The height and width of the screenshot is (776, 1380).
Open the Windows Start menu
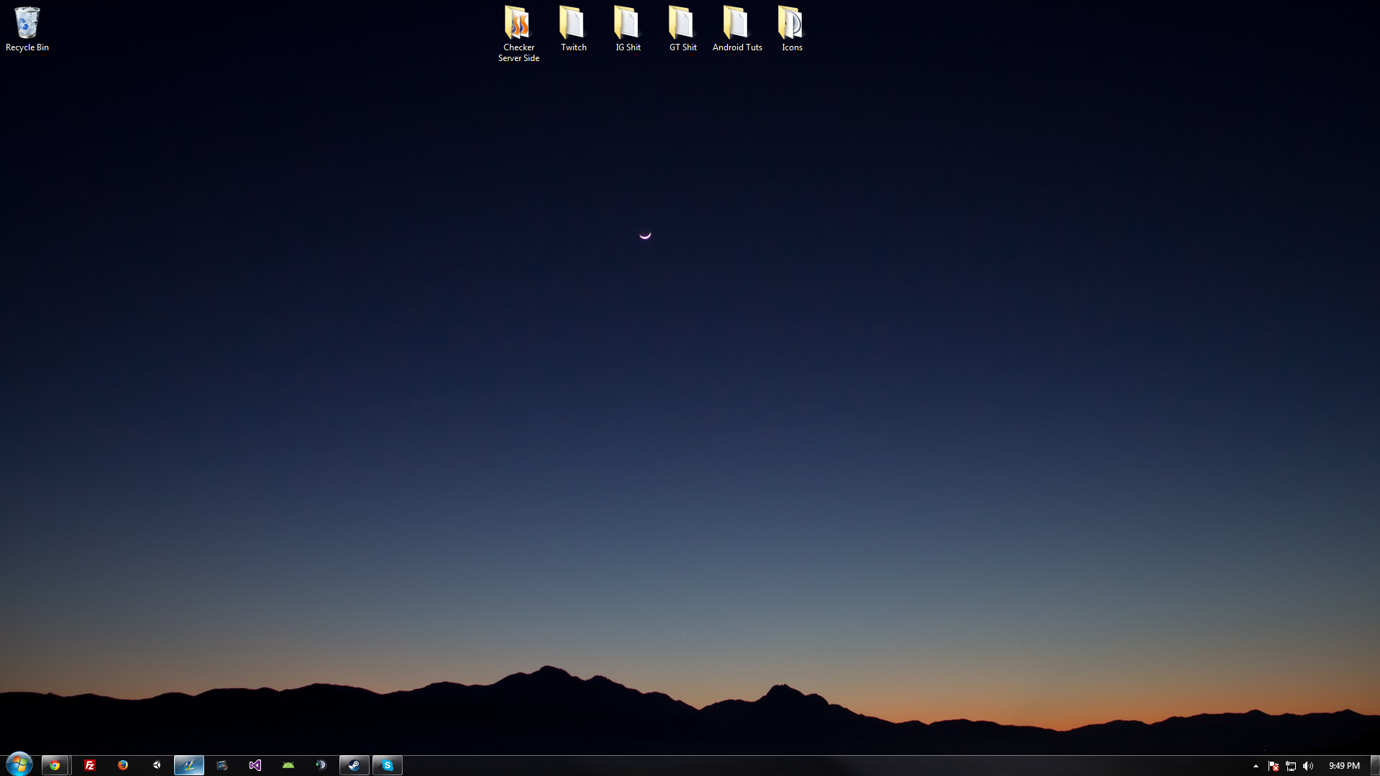(19, 765)
